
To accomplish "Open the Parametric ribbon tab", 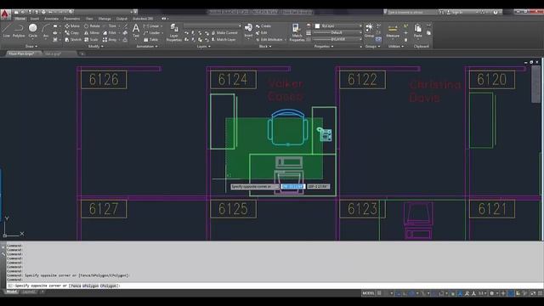I will (x=71, y=19).
